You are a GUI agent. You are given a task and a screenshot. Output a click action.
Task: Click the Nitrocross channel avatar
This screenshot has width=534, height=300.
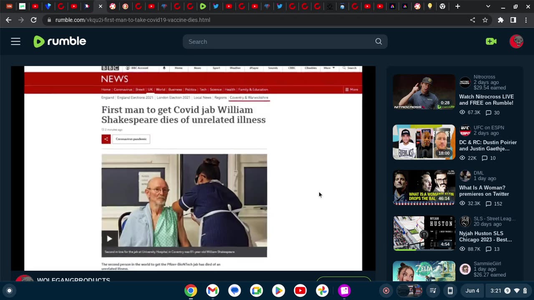click(465, 82)
